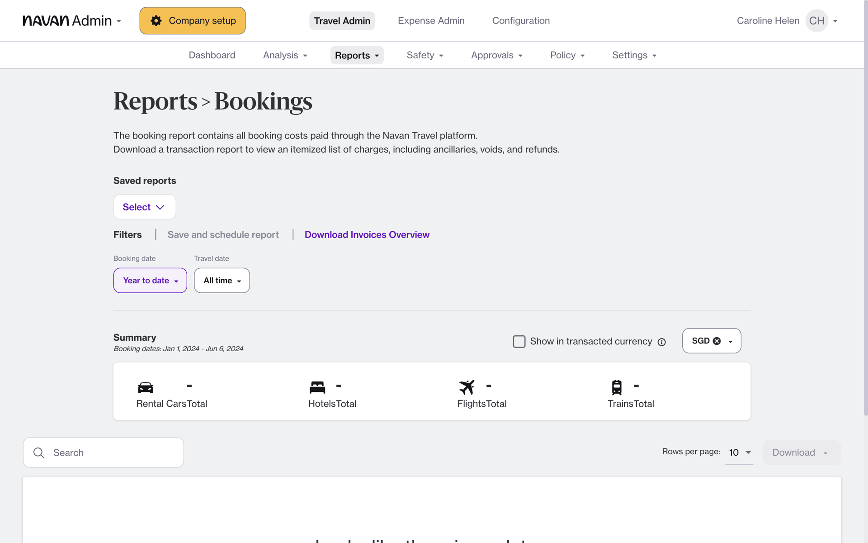Click the TrainsTotal label

(631, 404)
